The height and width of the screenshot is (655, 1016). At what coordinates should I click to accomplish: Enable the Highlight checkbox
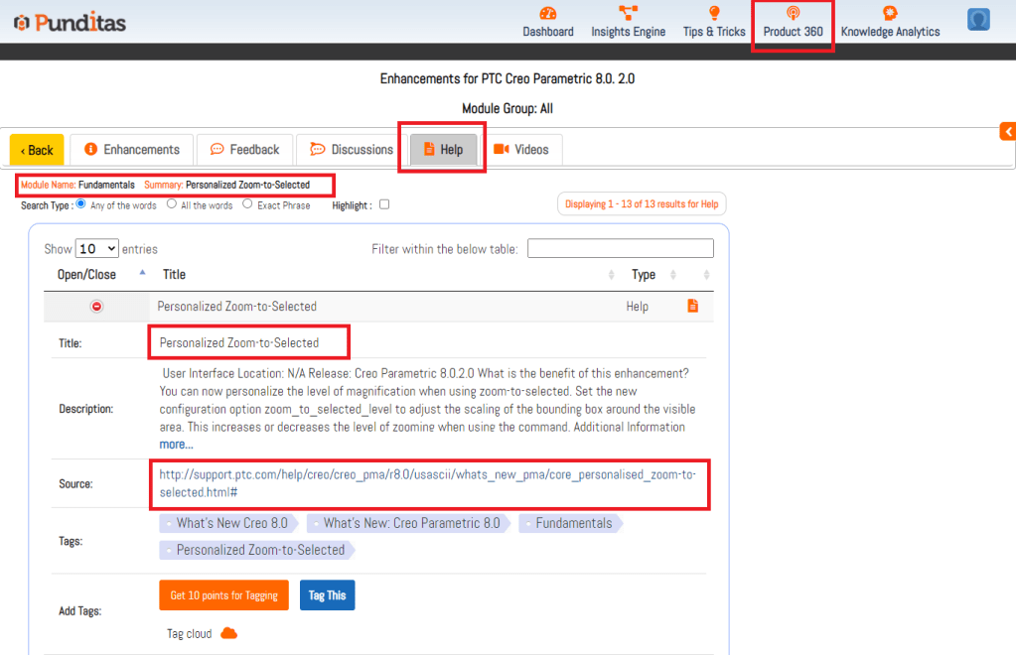384,204
